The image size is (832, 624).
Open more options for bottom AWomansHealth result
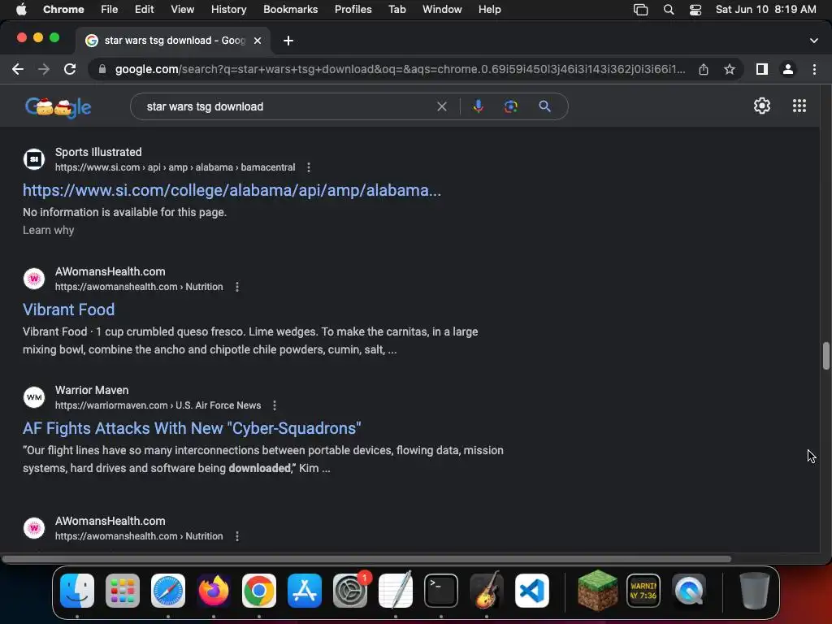click(237, 536)
